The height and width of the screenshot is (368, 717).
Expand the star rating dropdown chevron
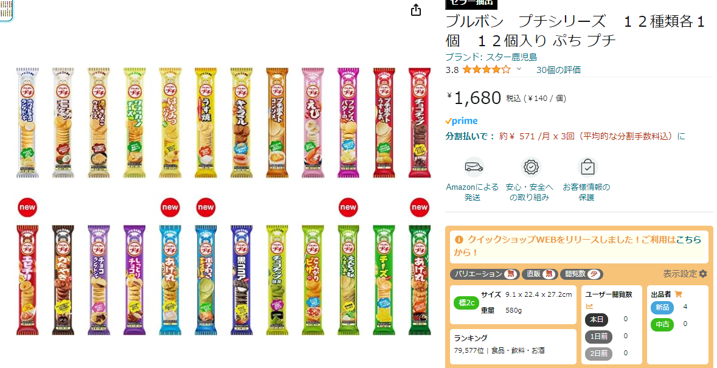(x=519, y=69)
